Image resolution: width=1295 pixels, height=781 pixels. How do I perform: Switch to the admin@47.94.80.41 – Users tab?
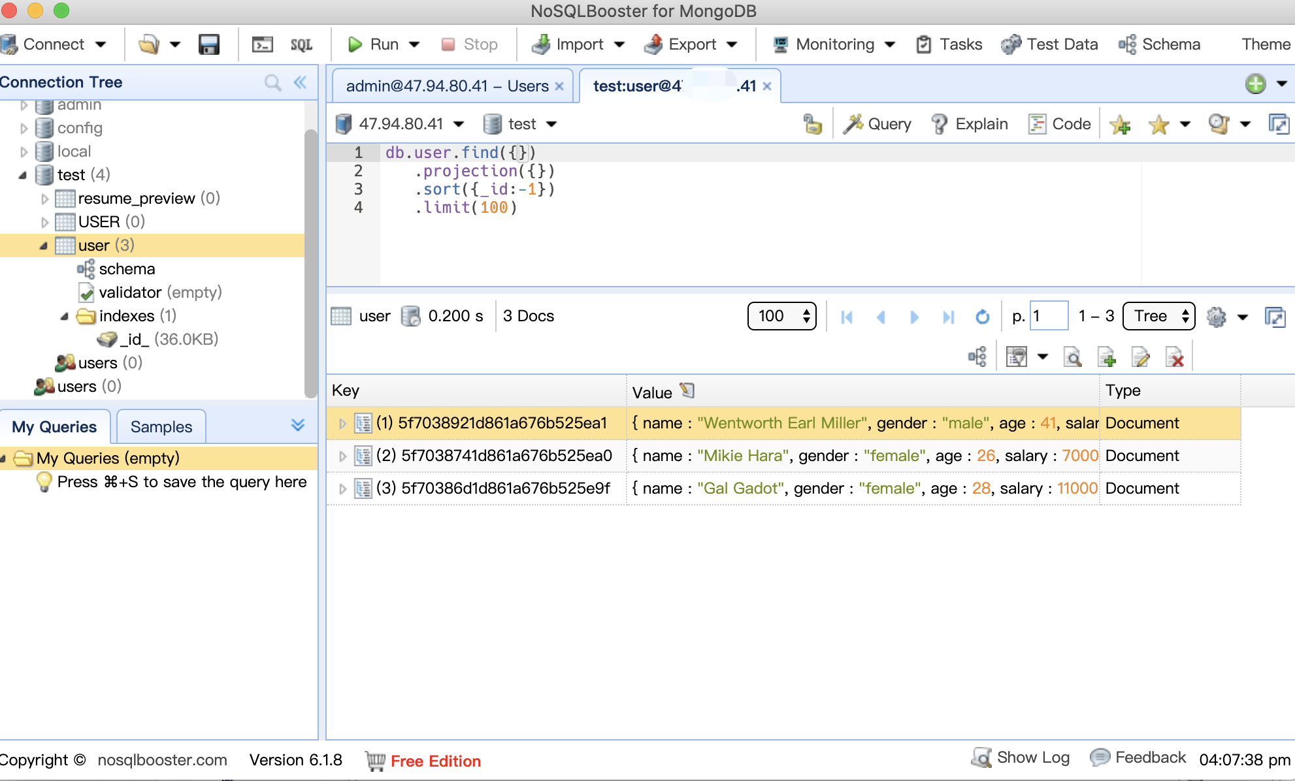coord(447,86)
